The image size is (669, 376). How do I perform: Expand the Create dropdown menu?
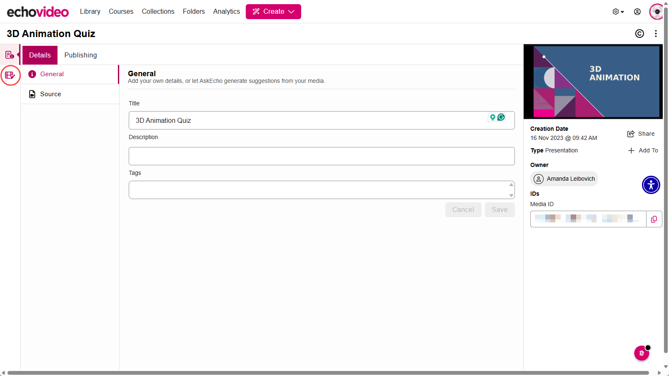[273, 12]
